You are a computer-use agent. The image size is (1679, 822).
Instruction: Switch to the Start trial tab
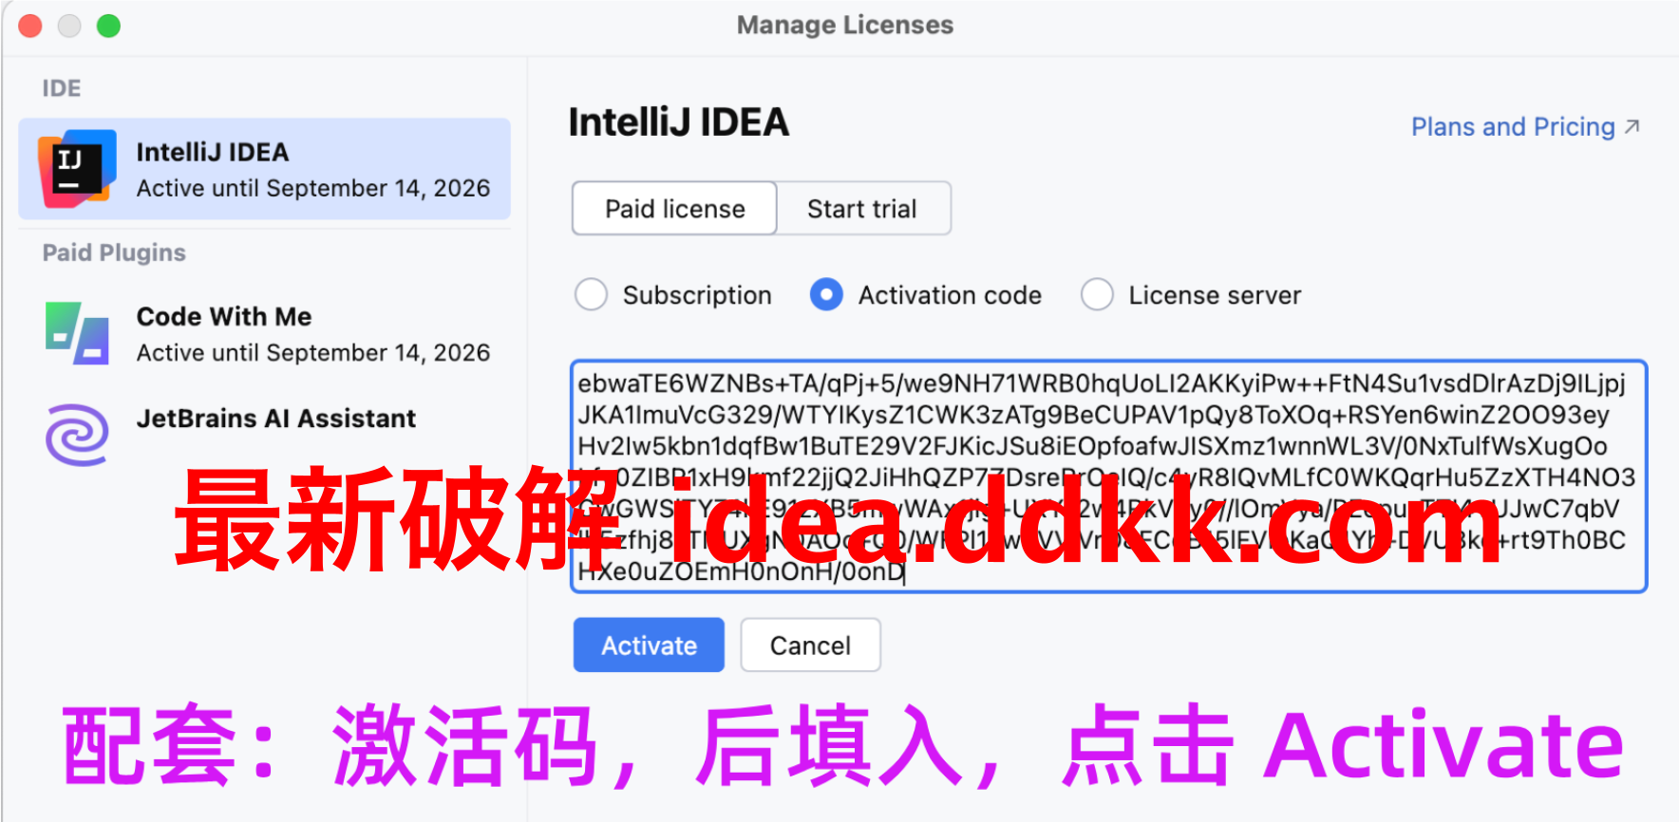tap(863, 209)
